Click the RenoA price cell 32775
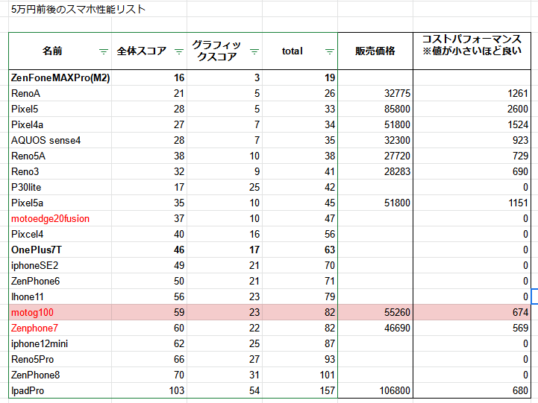Viewport: 538px width, 403px height. click(x=375, y=93)
